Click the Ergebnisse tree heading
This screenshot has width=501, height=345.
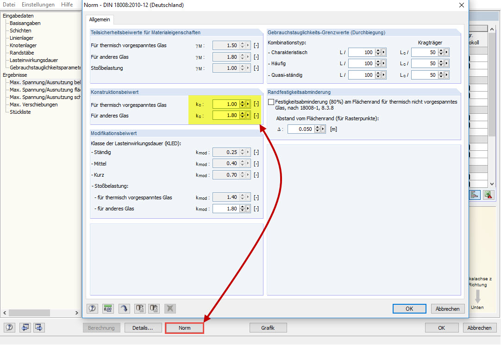pyautogui.click(x=15, y=74)
